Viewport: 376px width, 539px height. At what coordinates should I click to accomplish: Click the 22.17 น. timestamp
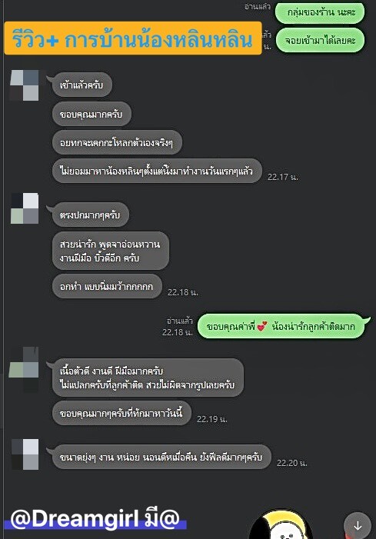[282, 177]
